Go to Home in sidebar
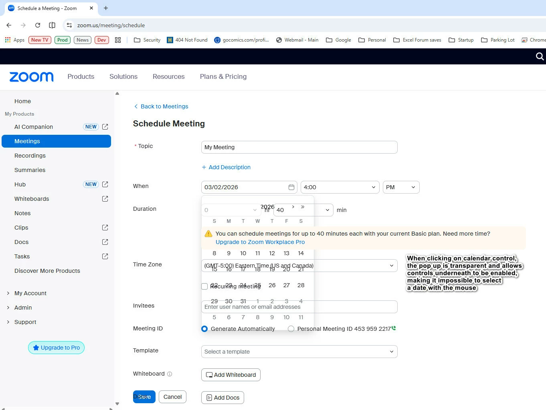The height and width of the screenshot is (410, 546). pyautogui.click(x=22, y=101)
